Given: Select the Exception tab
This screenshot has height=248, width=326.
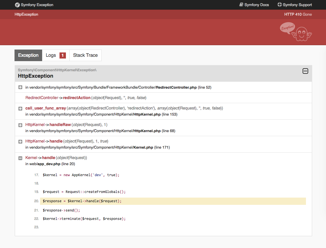Looking at the screenshot, I should pos(28,55).
